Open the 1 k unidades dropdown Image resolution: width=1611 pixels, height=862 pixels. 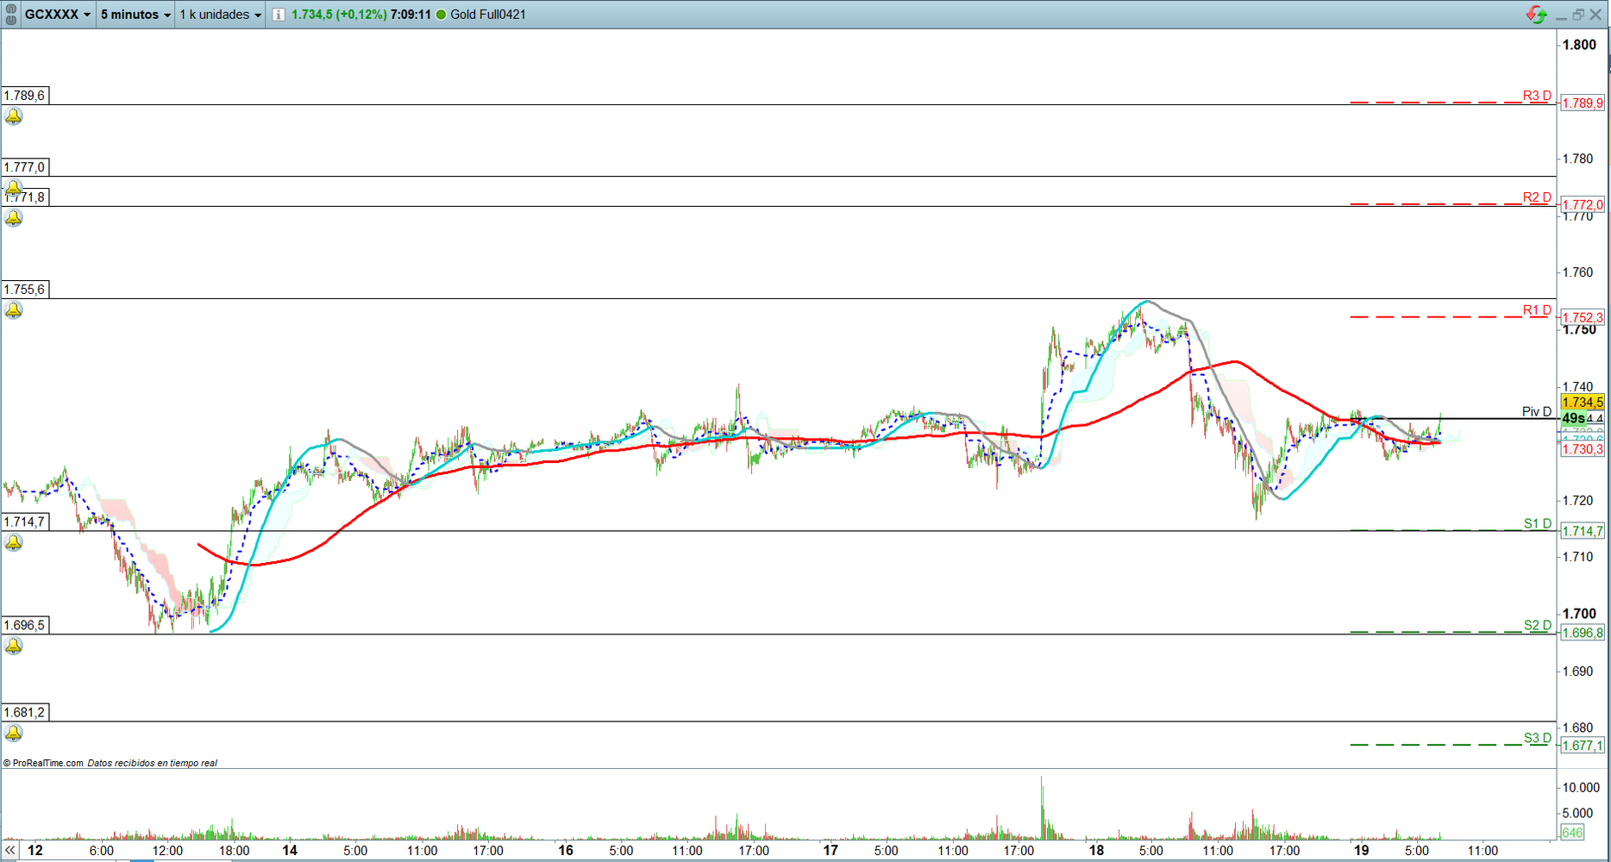tap(220, 15)
